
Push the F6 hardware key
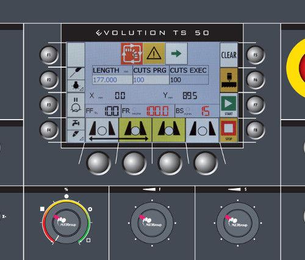[256, 80]
